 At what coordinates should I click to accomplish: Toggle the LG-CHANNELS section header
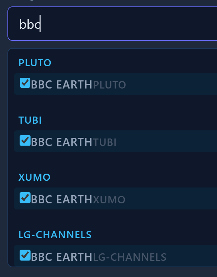click(55, 235)
